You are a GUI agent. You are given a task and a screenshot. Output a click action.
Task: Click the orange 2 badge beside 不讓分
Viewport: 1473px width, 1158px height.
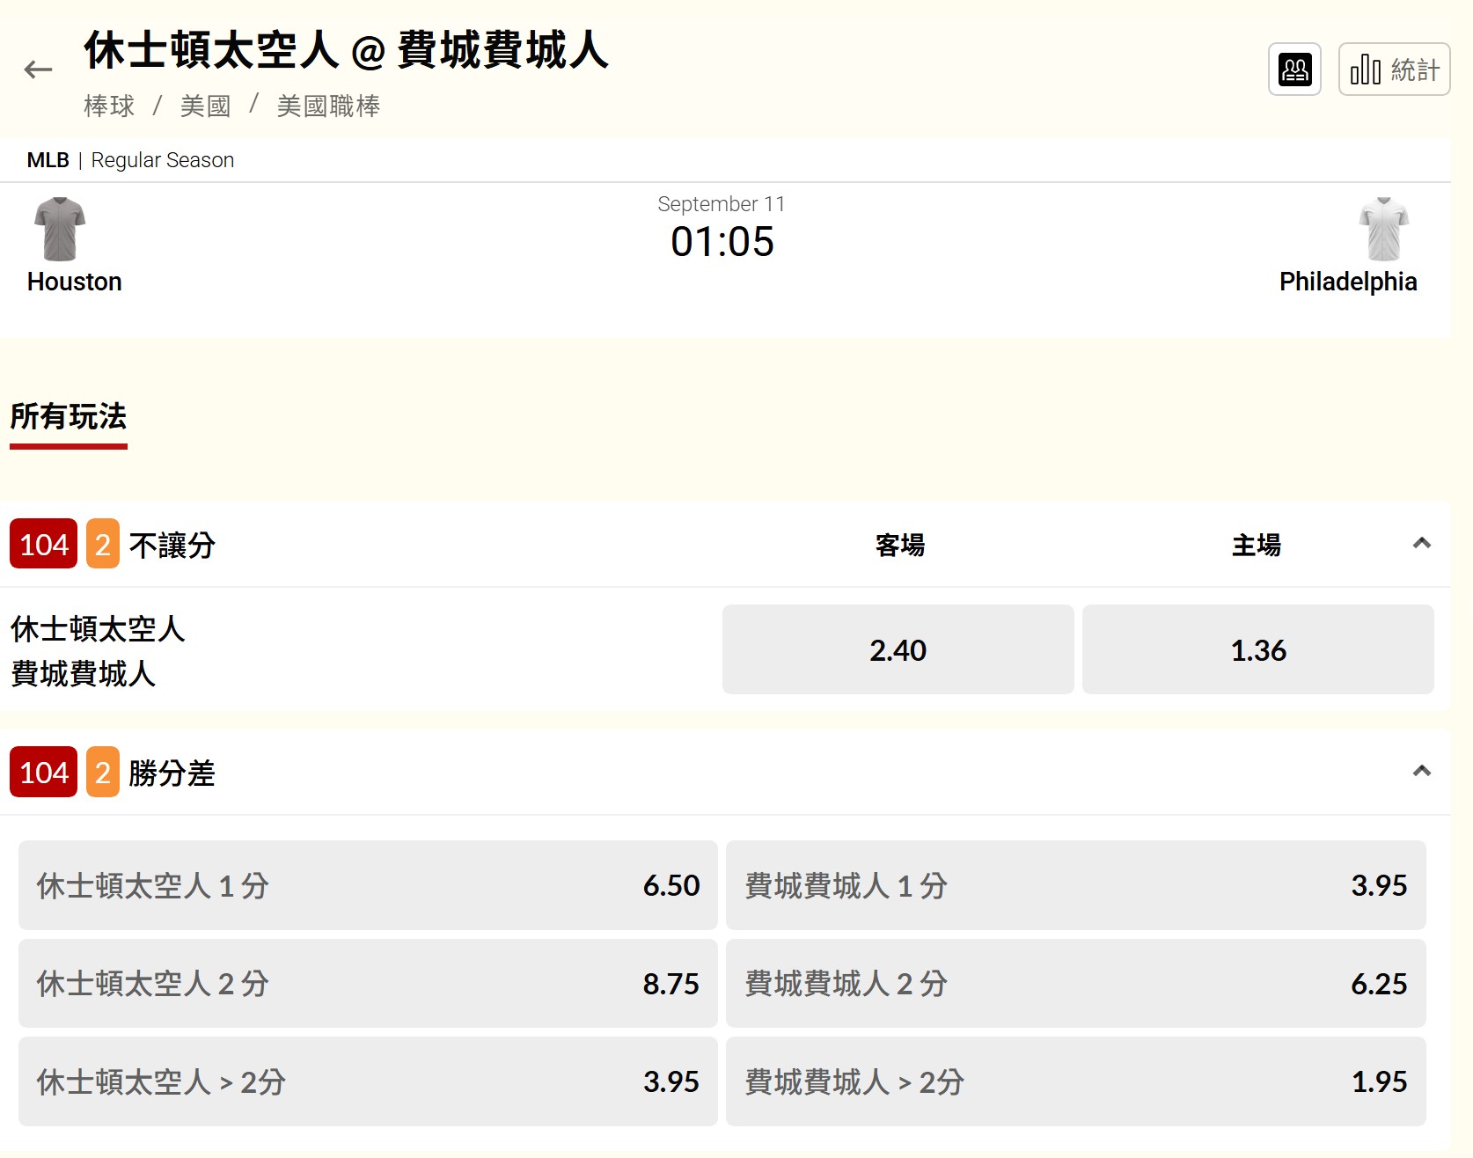pyautogui.click(x=103, y=545)
